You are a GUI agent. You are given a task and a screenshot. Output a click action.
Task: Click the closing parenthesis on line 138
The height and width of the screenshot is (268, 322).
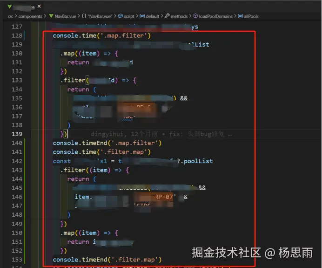[69, 125]
